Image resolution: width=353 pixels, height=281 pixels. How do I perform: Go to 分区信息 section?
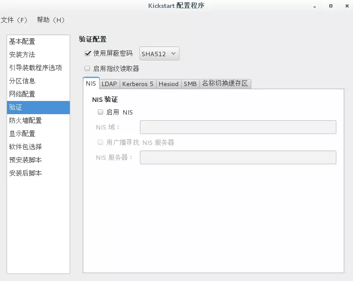[x=22, y=81]
